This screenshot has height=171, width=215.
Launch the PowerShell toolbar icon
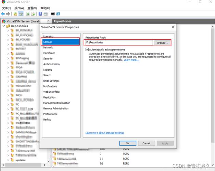click(58, 14)
